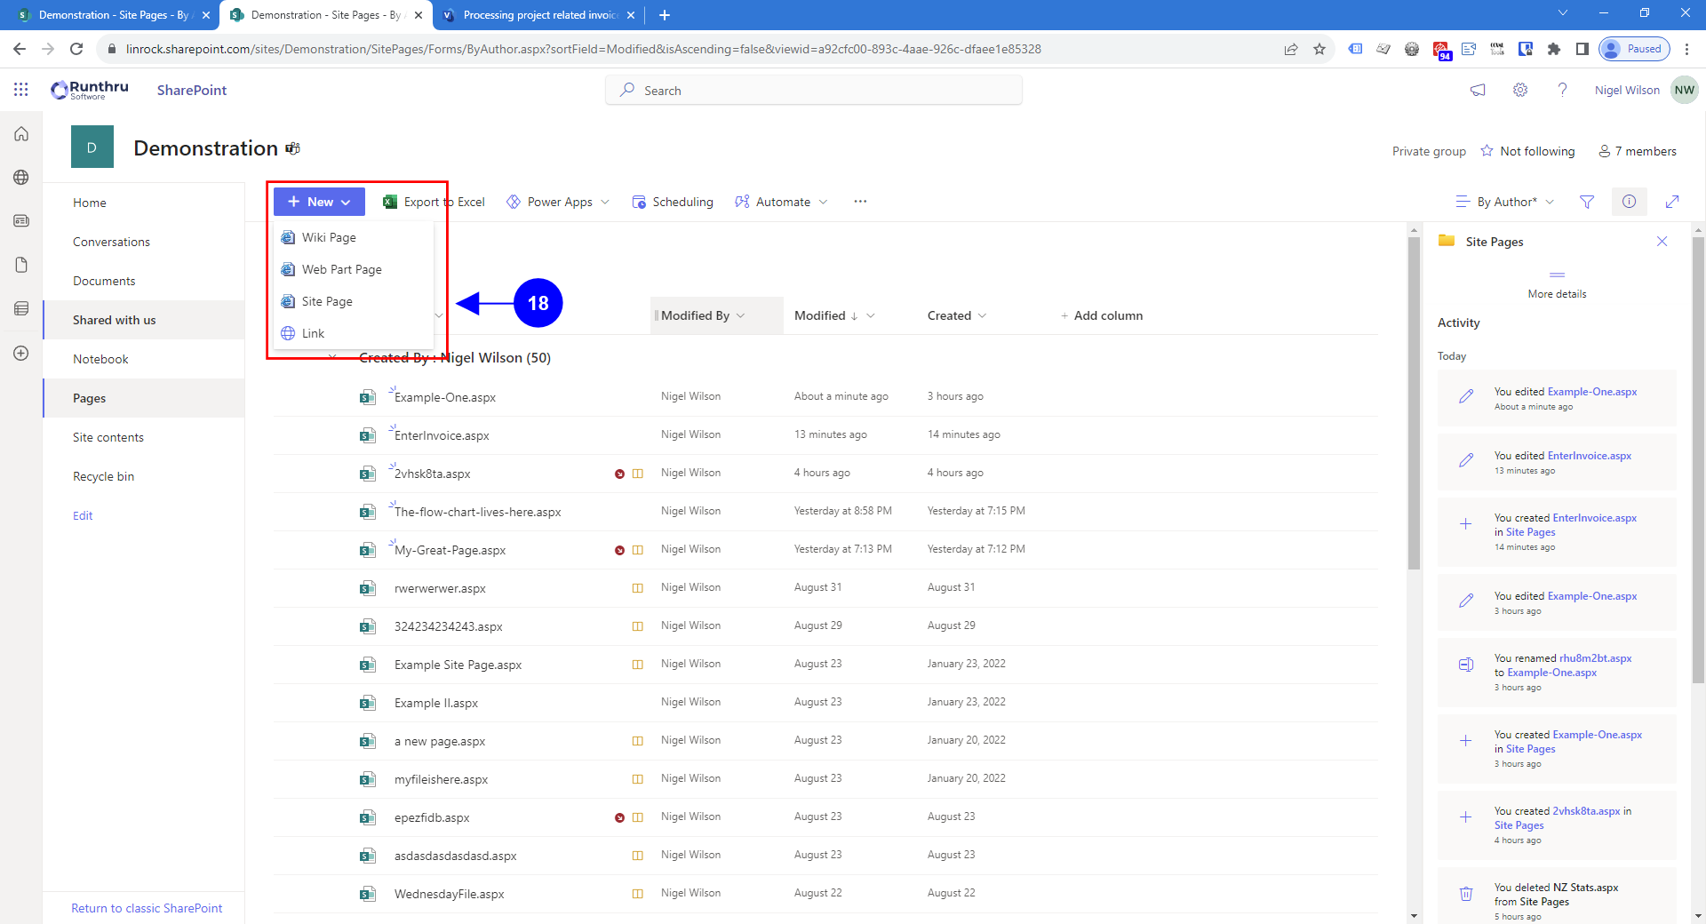Click the Search input box
Screen dimensions: 1706x924
click(x=813, y=91)
